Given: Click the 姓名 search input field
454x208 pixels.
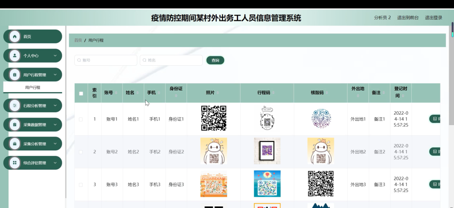Looking at the screenshot, I should pyautogui.click(x=171, y=60).
